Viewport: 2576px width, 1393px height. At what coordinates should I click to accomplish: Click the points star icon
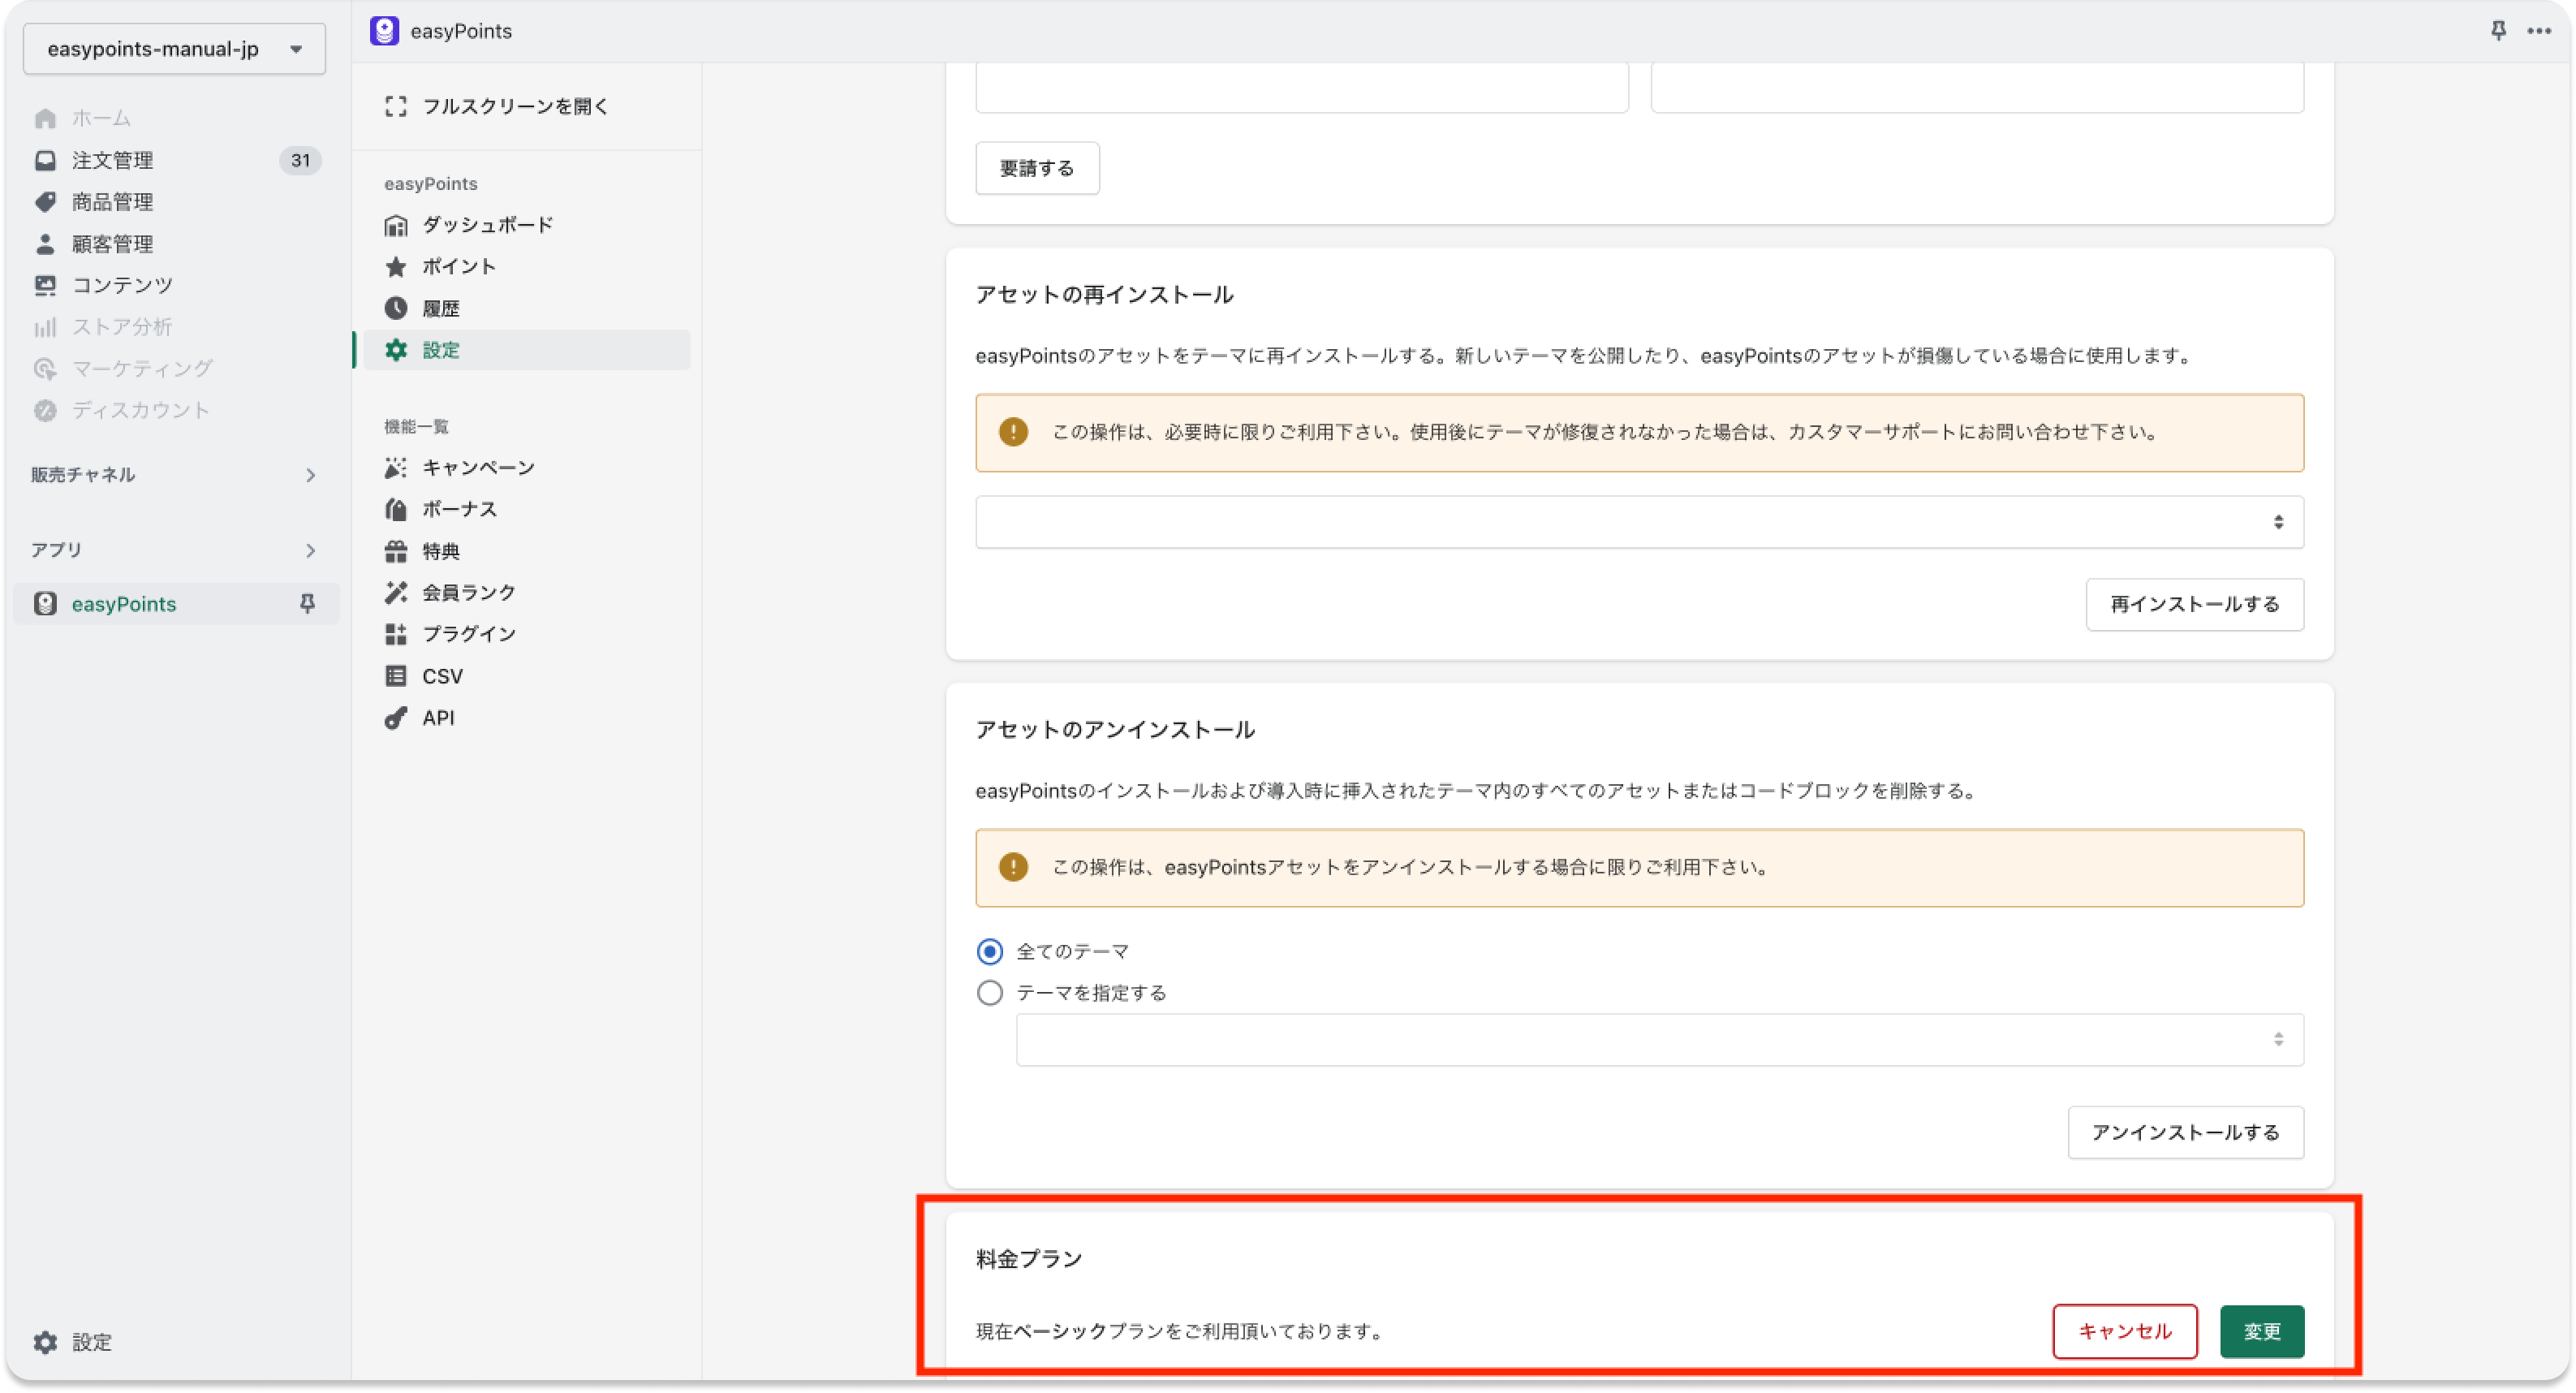396,266
